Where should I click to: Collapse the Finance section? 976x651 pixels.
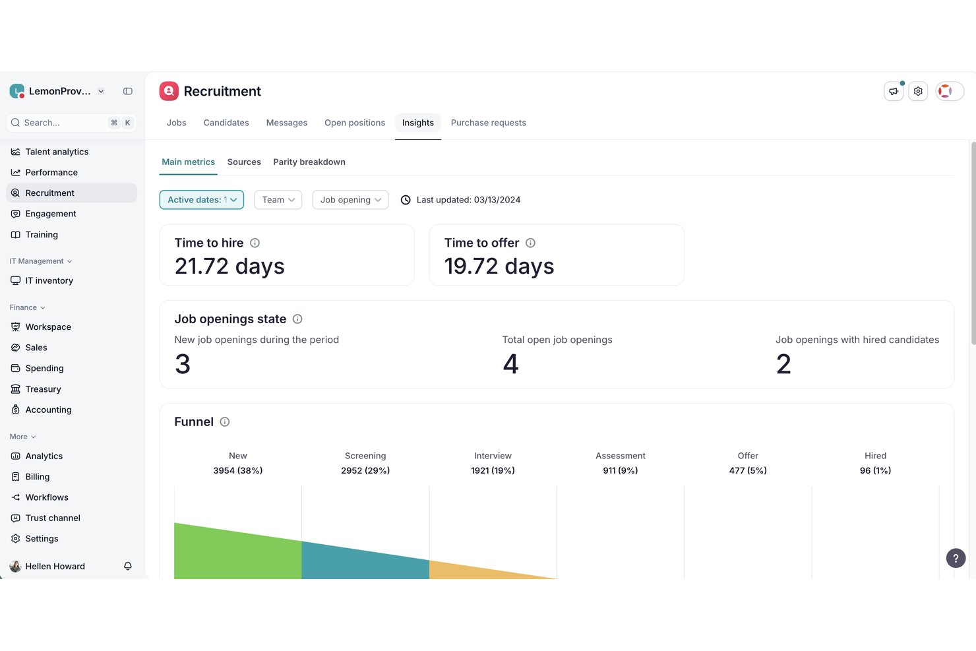(28, 307)
